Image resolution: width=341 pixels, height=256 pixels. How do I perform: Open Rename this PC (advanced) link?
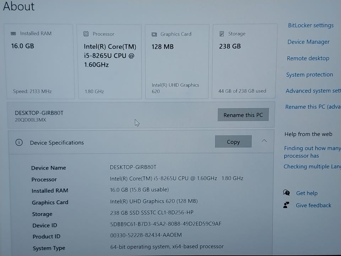pyautogui.click(x=313, y=107)
